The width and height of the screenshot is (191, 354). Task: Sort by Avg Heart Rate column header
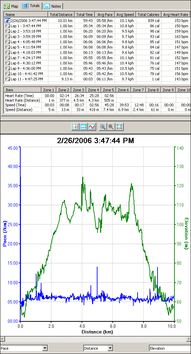(175, 15)
